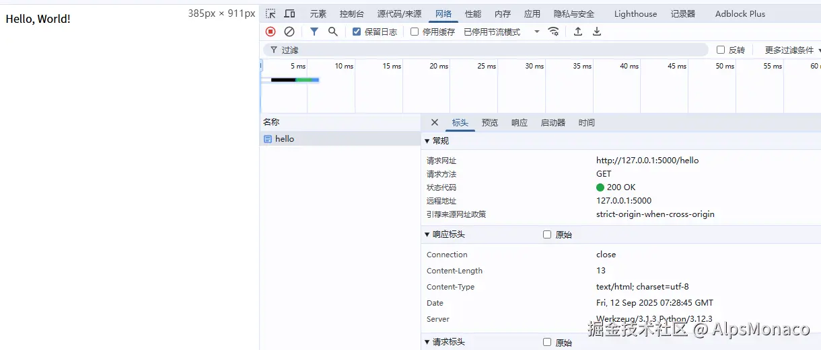
Task: Open the 时间 details tab
Action: click(x=587, y=123)
